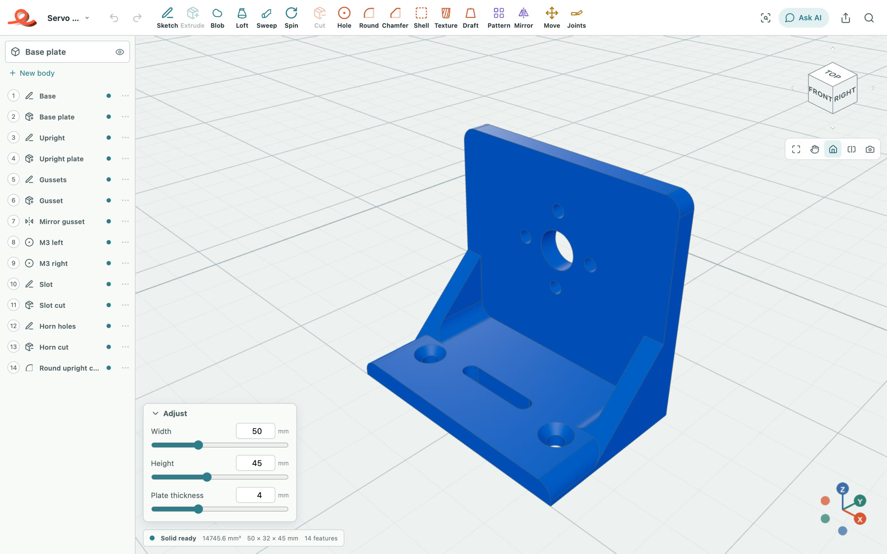Select the Spin tool
The width and height of the screenshot is (887, 554).
tap(291, 18)
